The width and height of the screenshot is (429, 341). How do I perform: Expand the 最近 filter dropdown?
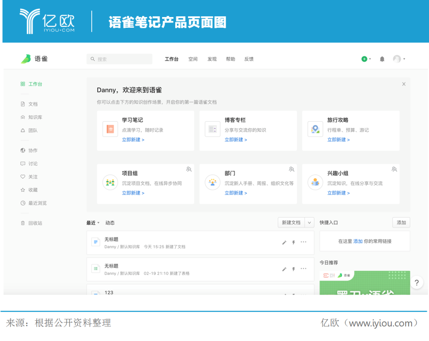click(93, 223)
